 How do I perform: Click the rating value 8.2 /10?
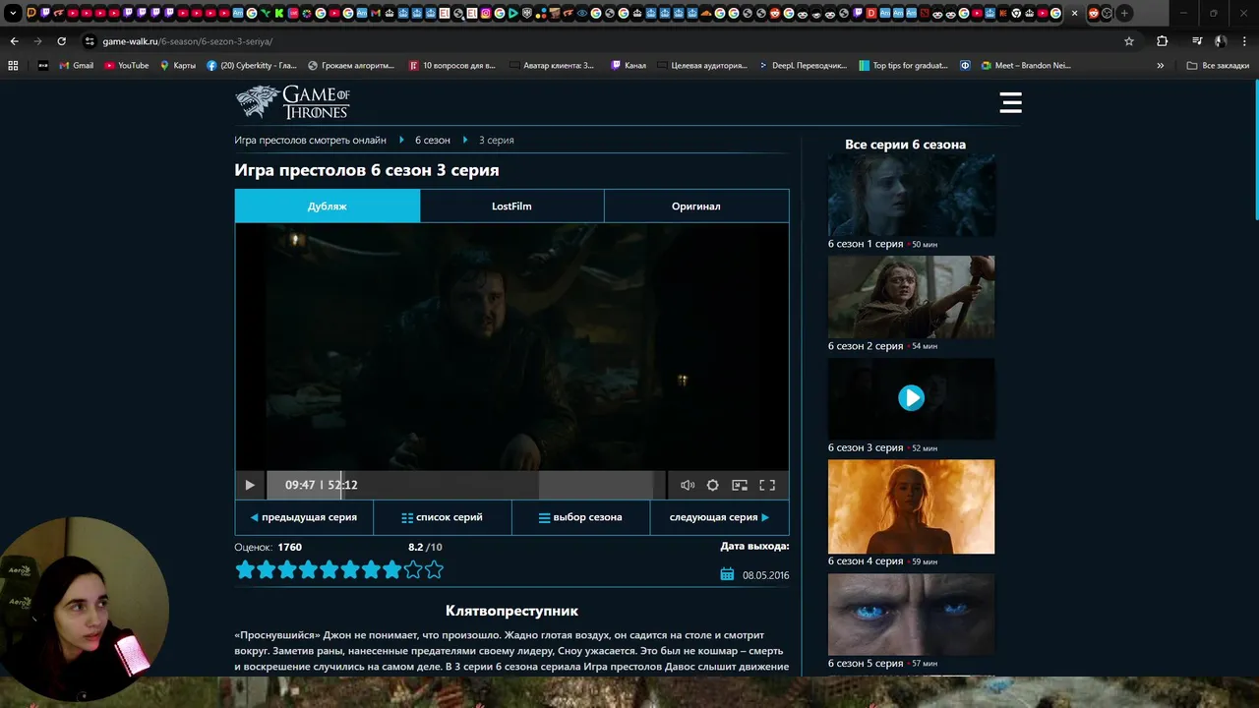point(425,547)
